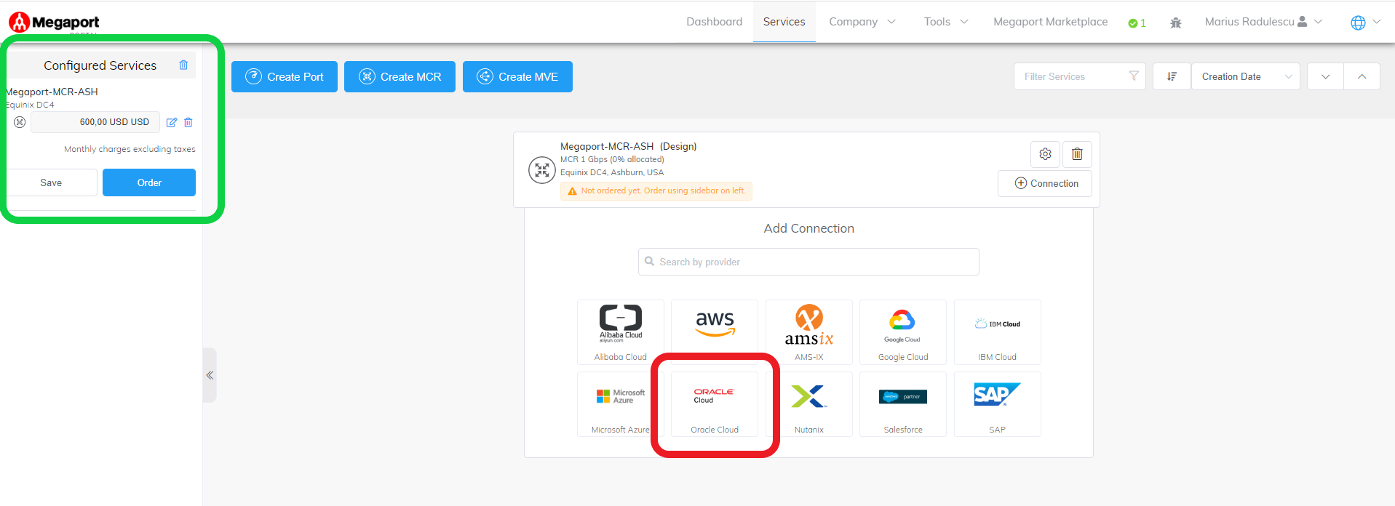Image resolution: width=1395 pixels, height=506 pixels.
Task: Click Create MVE button
Action: [x=517, y=76]
